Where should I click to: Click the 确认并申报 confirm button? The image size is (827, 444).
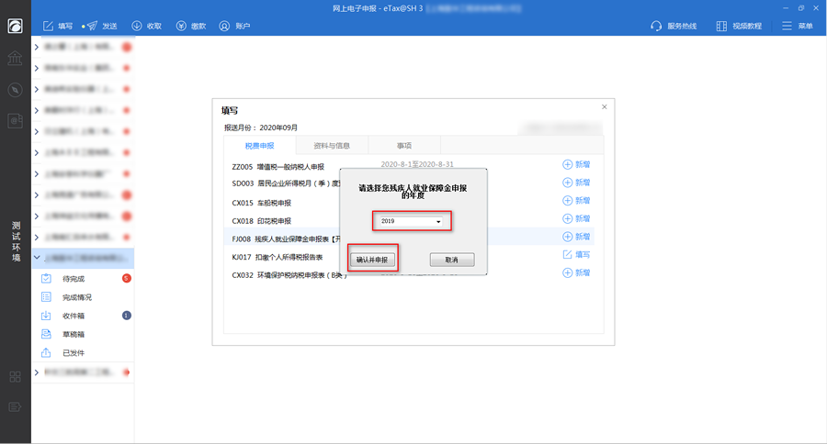coord(372,260)
